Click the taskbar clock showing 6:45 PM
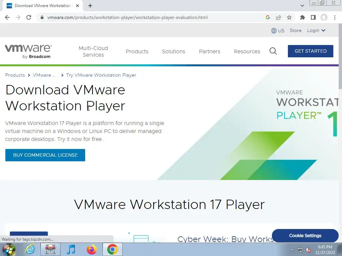The image size is (342, 256). tap(325, 250)
